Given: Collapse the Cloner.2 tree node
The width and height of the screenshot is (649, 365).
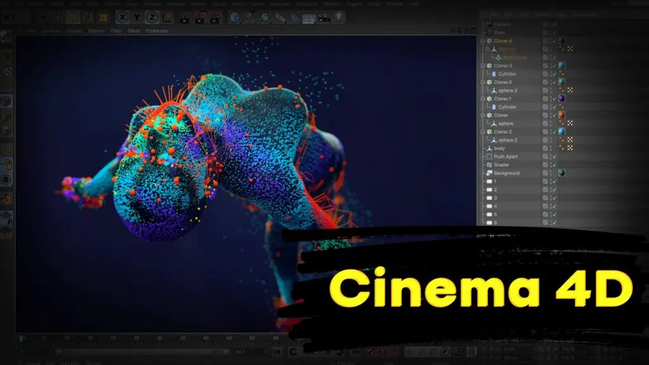Looking at the screenshot, I should [x=482, y=132].
